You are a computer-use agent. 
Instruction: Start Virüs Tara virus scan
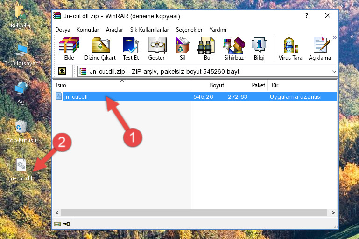[290, 48]
